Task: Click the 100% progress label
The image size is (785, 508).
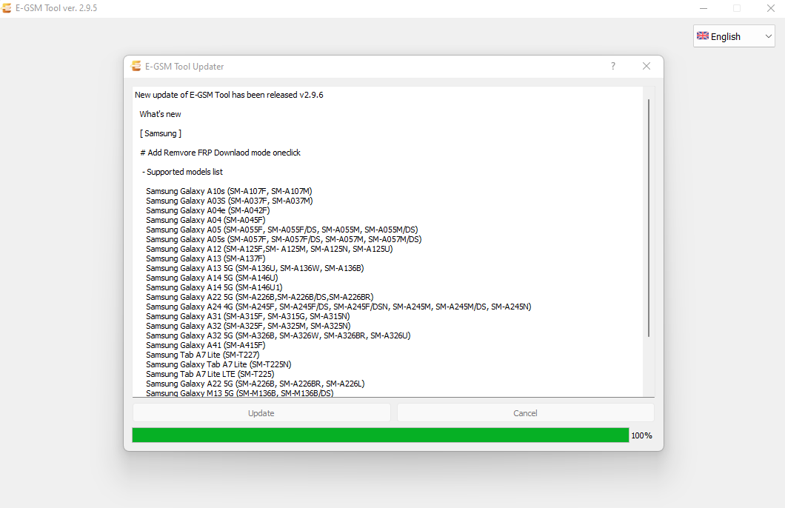Action: [x=641, y=435]
